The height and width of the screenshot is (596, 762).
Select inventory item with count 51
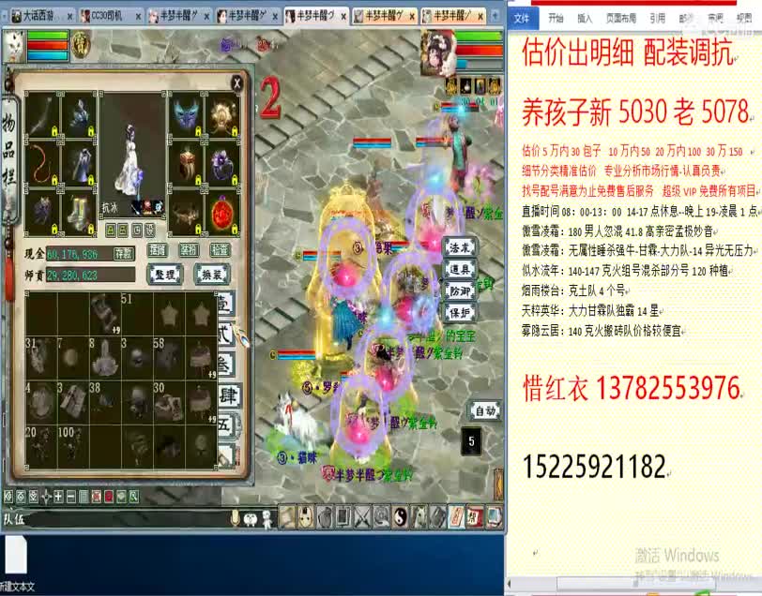138,314
